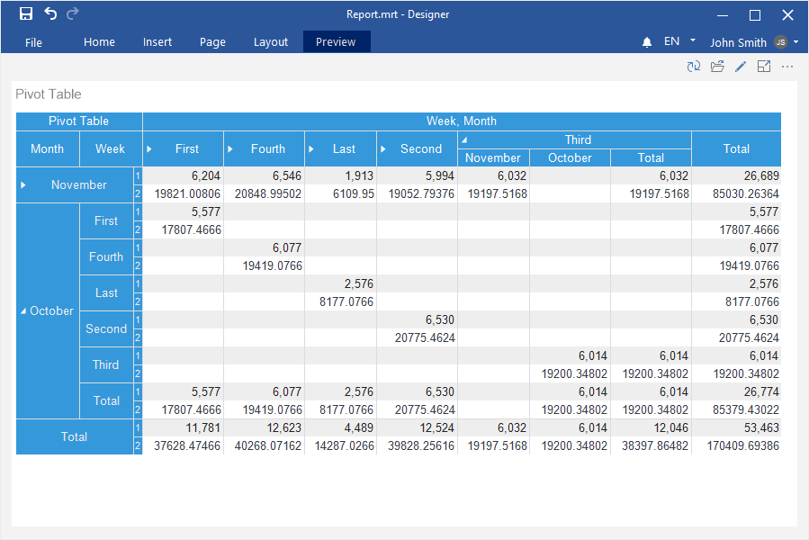
Task: Open the File menu
Action: click(x=33, y=42)
